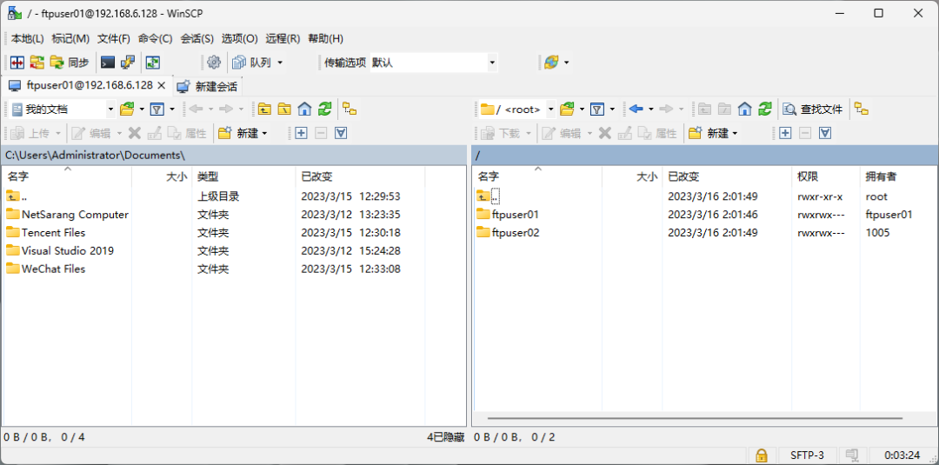Screen dimensions: 939x465
Task: Click the Compare Directories toolbar icon
Action: coord(17,63)
